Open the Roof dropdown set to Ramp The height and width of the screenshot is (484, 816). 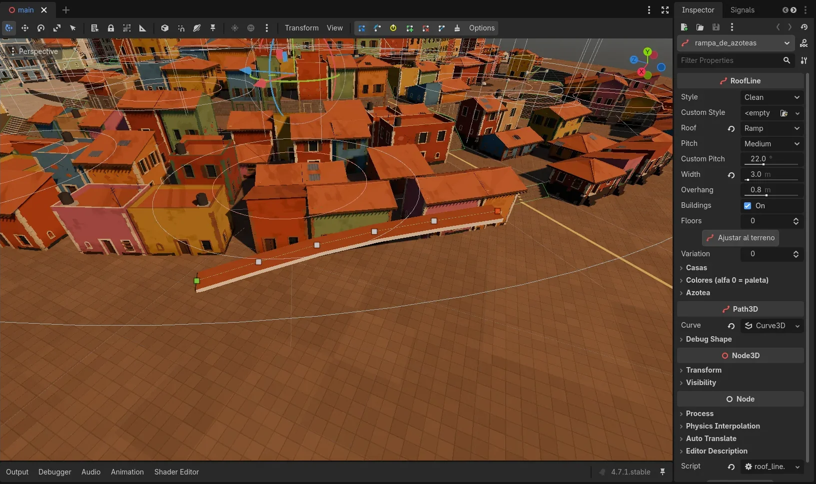[x=772, y=128]
